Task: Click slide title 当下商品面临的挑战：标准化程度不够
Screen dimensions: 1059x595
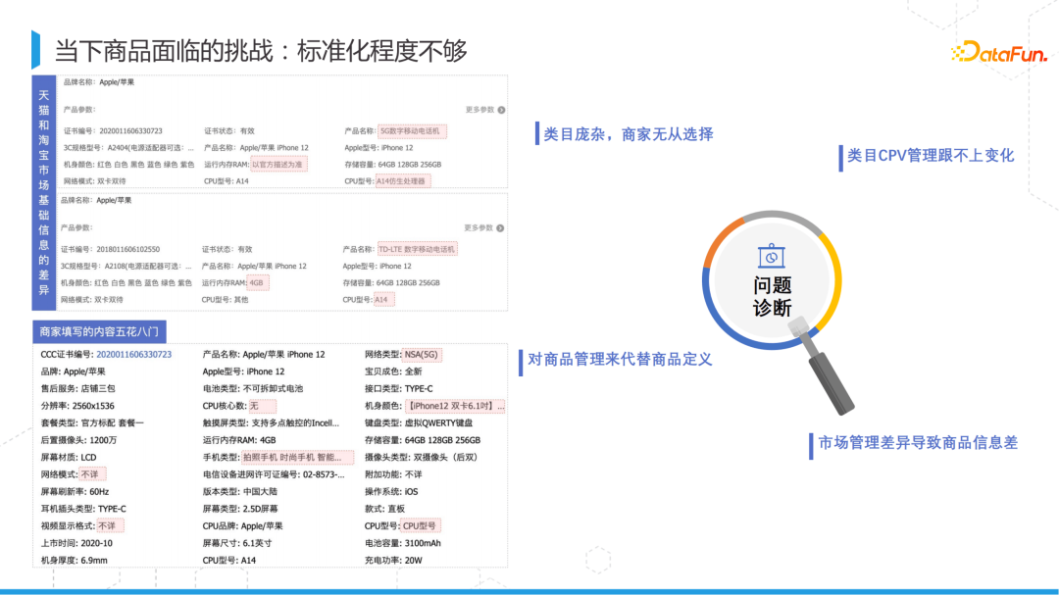Action: (x=261, y=51)
